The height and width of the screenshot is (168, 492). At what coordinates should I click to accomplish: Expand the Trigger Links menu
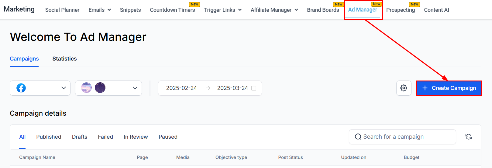(x=223, y=10)
